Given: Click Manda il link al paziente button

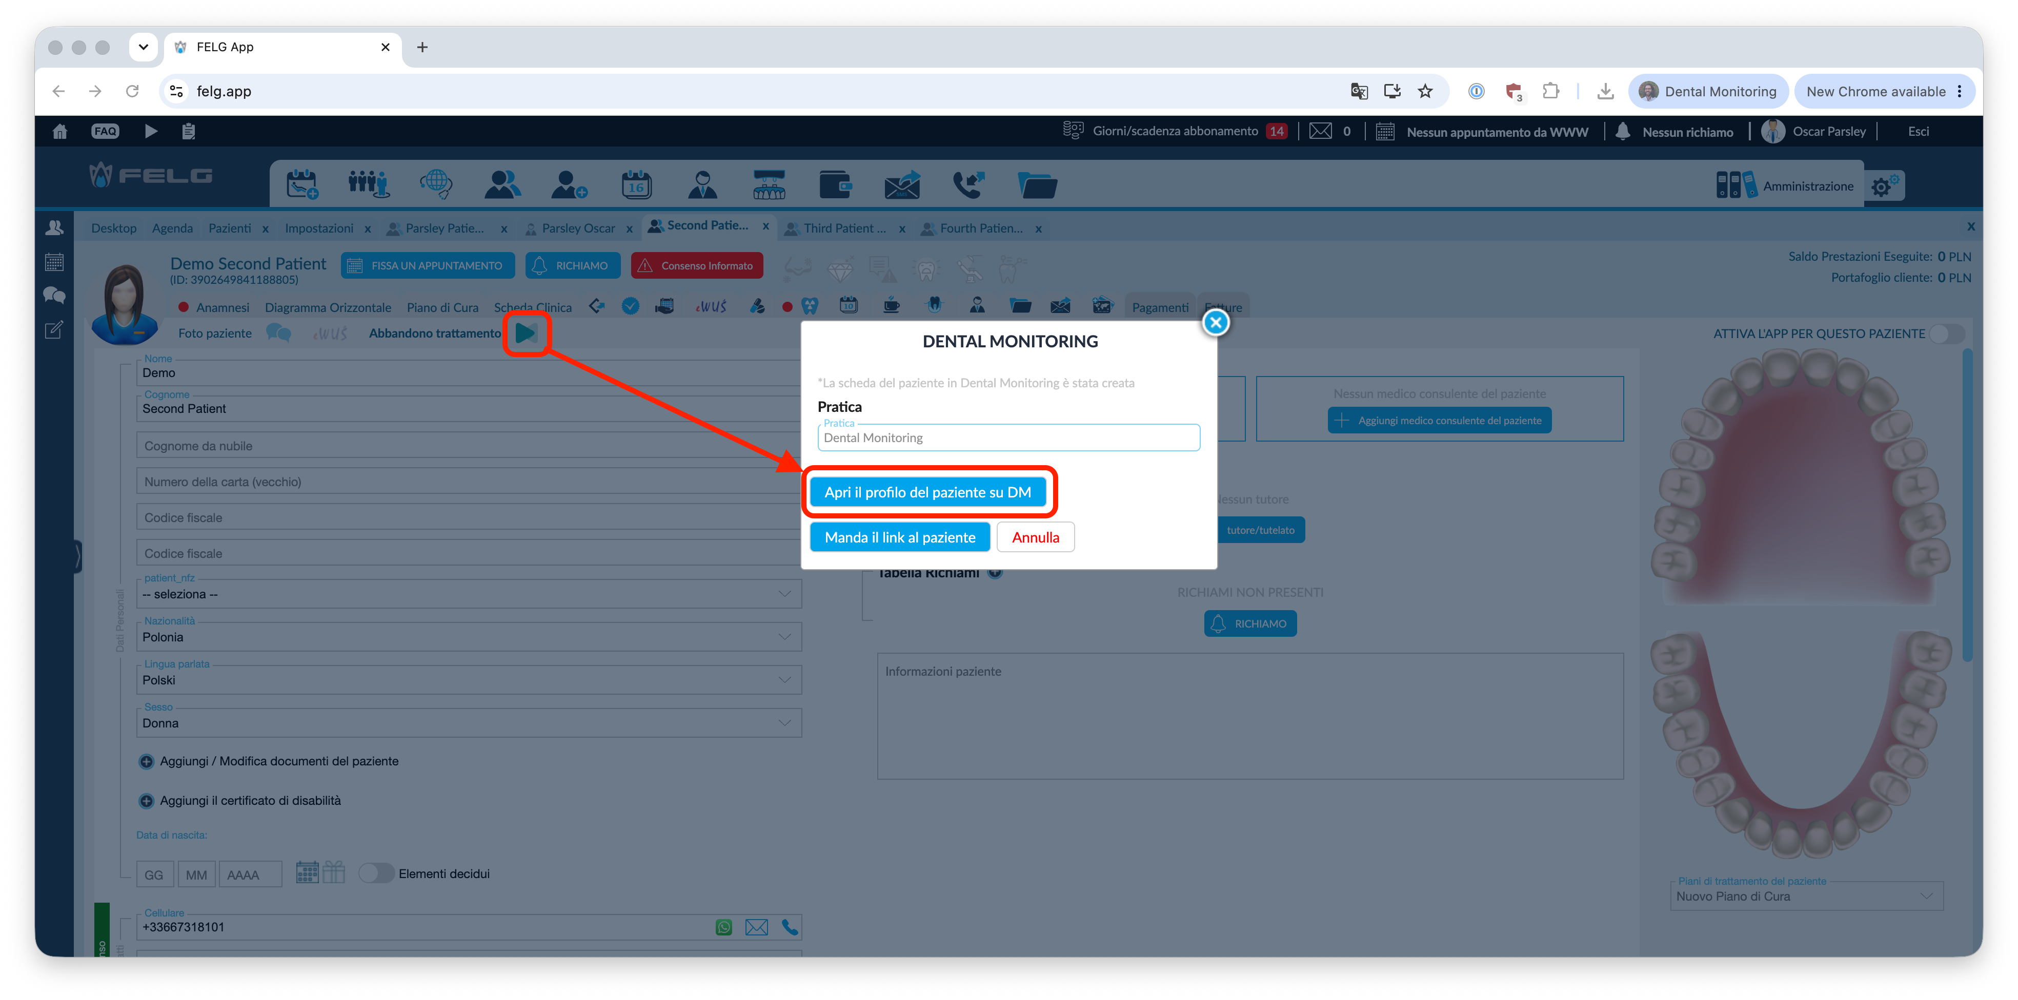Looking at the screenshot, I should click(x=899, y=537).
